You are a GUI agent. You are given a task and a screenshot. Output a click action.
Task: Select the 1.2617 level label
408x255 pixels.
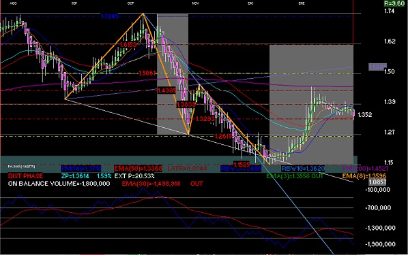(x=223, y=137)
